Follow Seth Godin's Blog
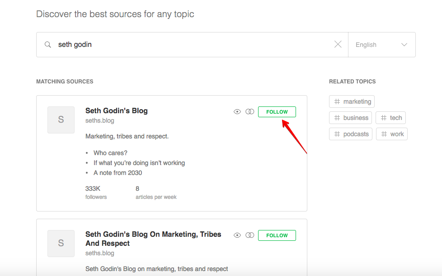Viewport: 442px width, 276px height. (277, 112)
